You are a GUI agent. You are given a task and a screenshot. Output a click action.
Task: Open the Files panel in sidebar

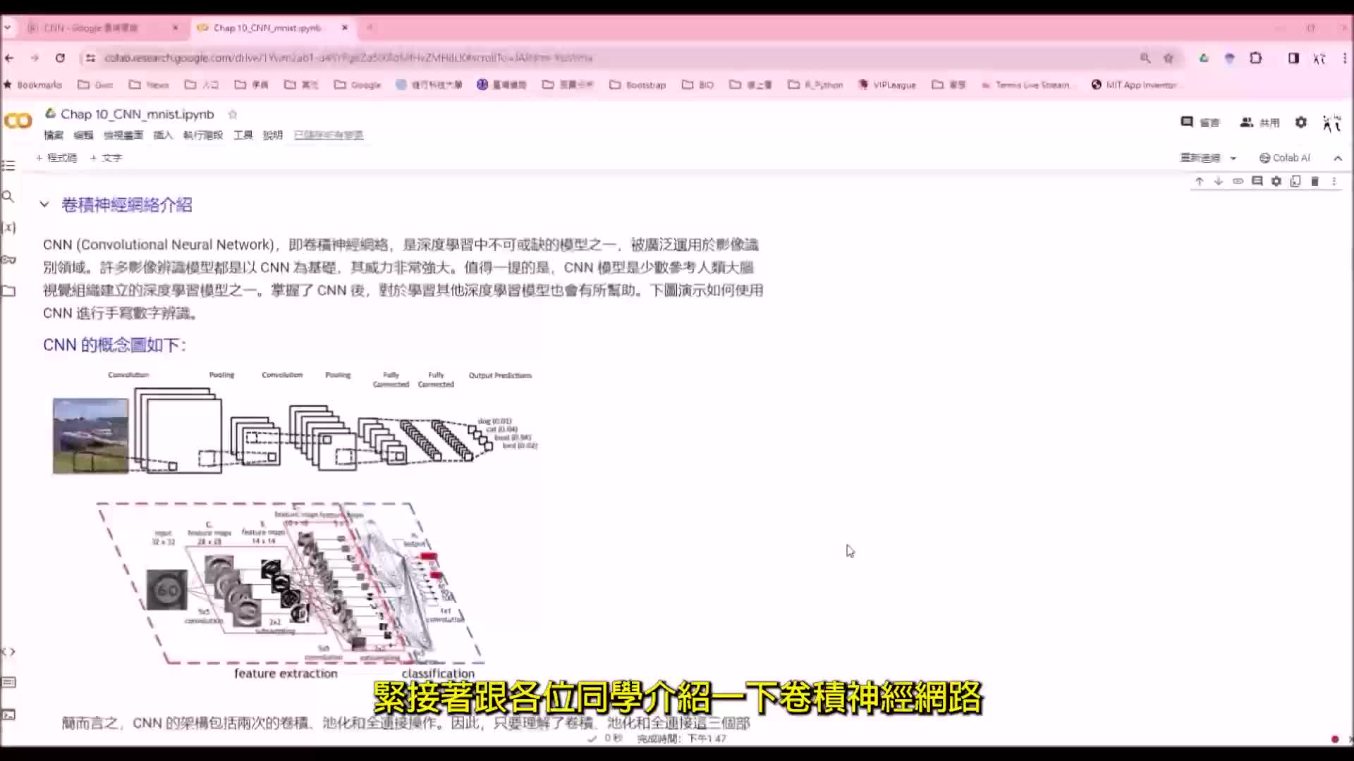(x=8, y=290)
